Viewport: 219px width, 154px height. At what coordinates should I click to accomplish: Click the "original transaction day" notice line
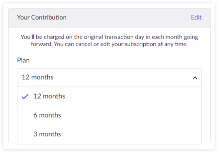[109, 37]
